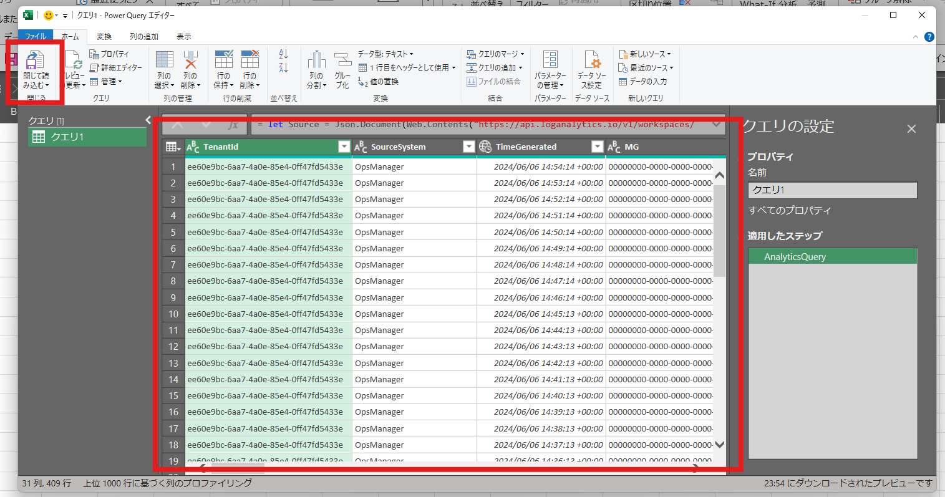Open the quick access toolbar customize dropdown
Viewport: 945px width, 497px height.
click(x=65, y=16)
